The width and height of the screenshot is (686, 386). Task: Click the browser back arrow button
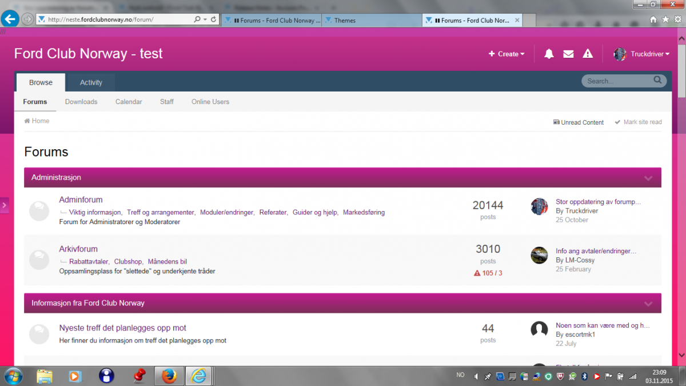pyautogui.click(x=10, y=19)
